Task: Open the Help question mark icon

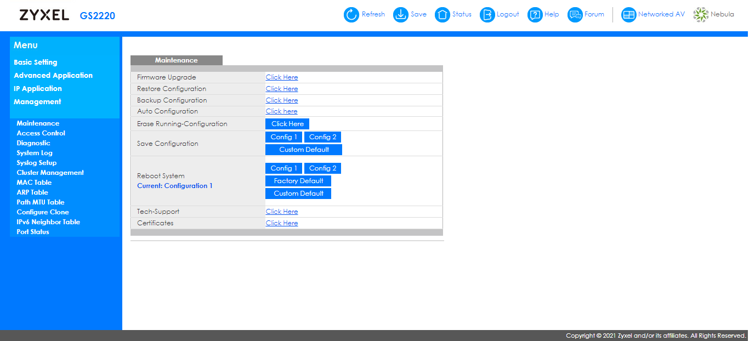Action: (x=535, y=15)
